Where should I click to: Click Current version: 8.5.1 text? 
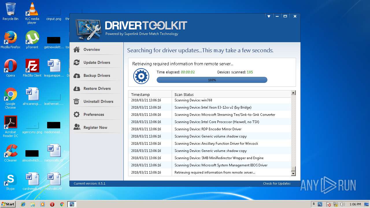89,183
